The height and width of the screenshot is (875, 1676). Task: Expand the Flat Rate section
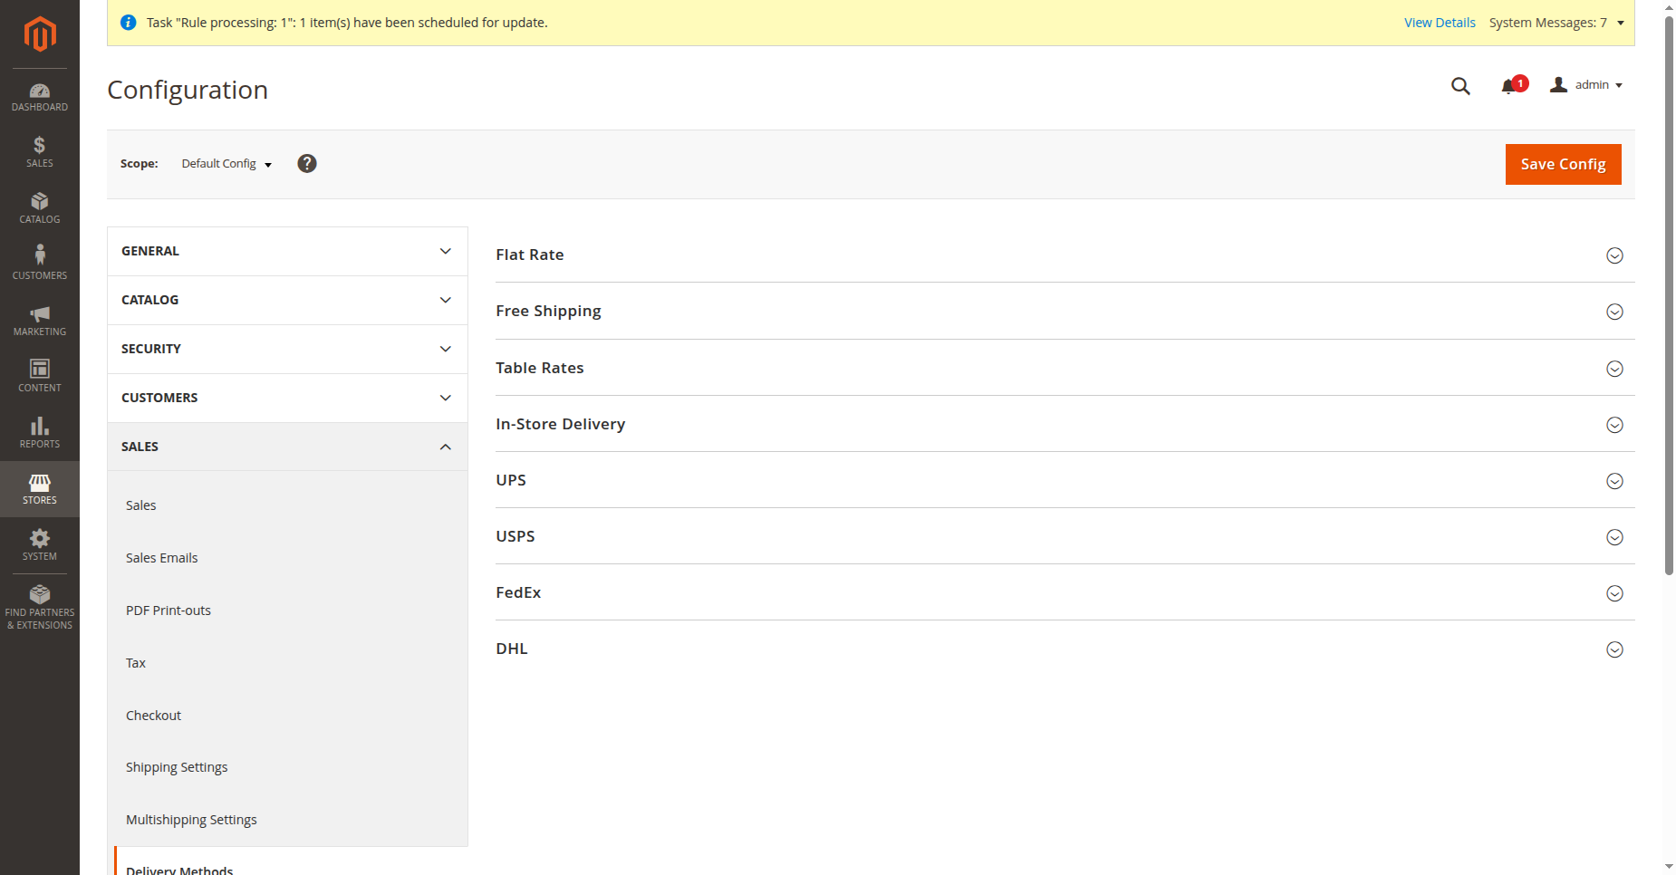click(x=1064, y=255)
